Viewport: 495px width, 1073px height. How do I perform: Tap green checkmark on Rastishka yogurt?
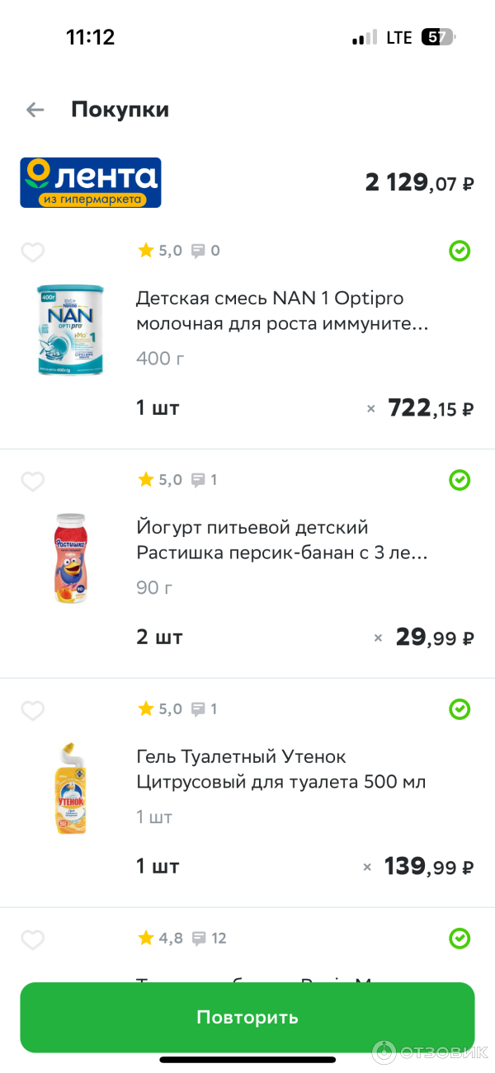pyautogui.click(x=460, y=480)
